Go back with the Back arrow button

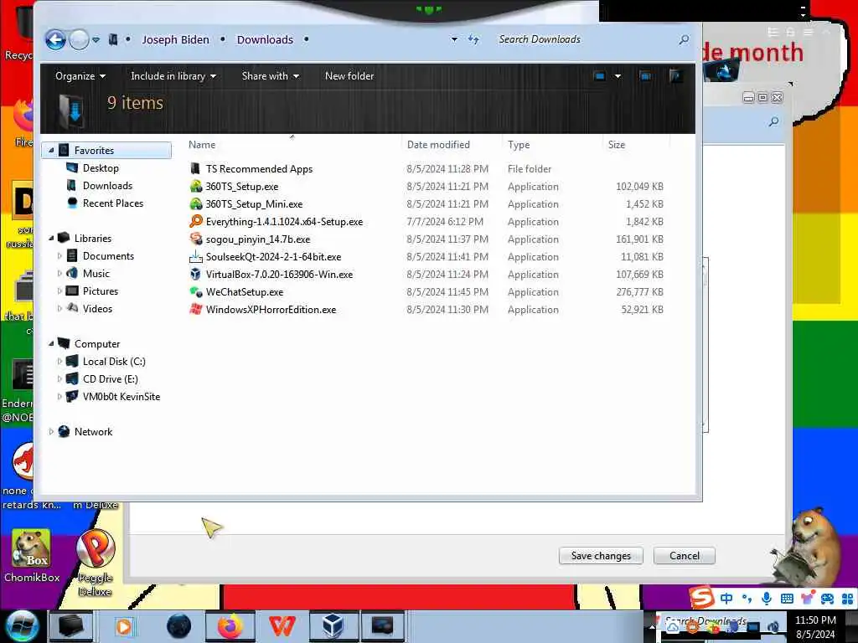pos(55,39)
